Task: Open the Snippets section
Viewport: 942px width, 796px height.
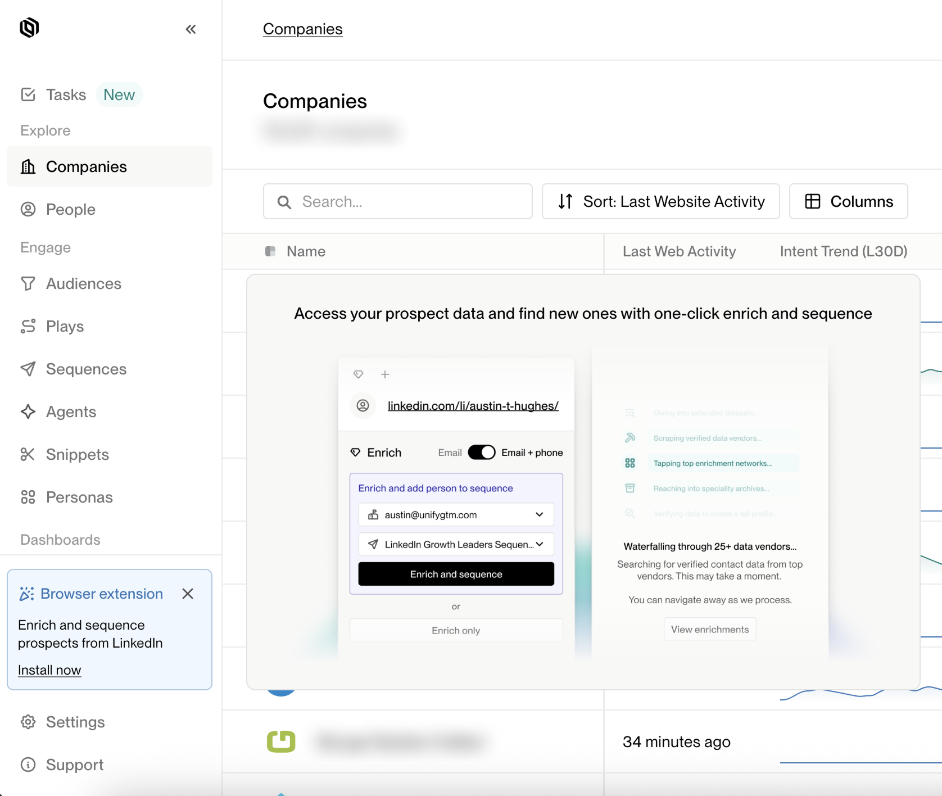Action: (x=76, y=454)
